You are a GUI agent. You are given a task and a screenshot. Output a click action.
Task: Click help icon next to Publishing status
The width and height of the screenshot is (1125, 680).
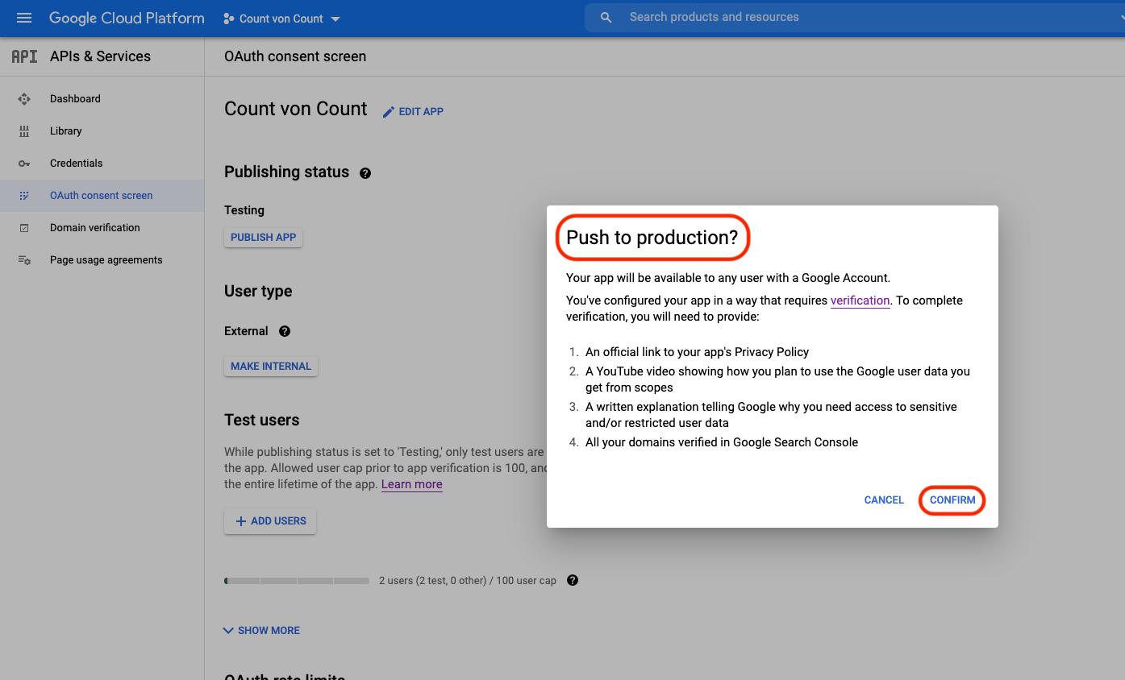365,173
